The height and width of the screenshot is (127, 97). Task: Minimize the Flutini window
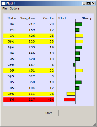[x=84, y=3]
